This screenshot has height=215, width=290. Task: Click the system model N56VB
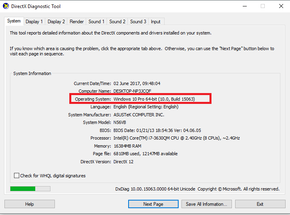pyautogui.click(x=120, y=123)
